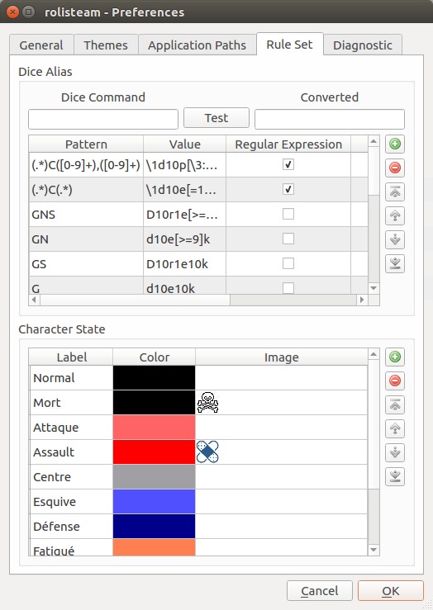Remove selected dice alias with red minus
This screenshot has width=433, height=610.
[x=395, y=168]
